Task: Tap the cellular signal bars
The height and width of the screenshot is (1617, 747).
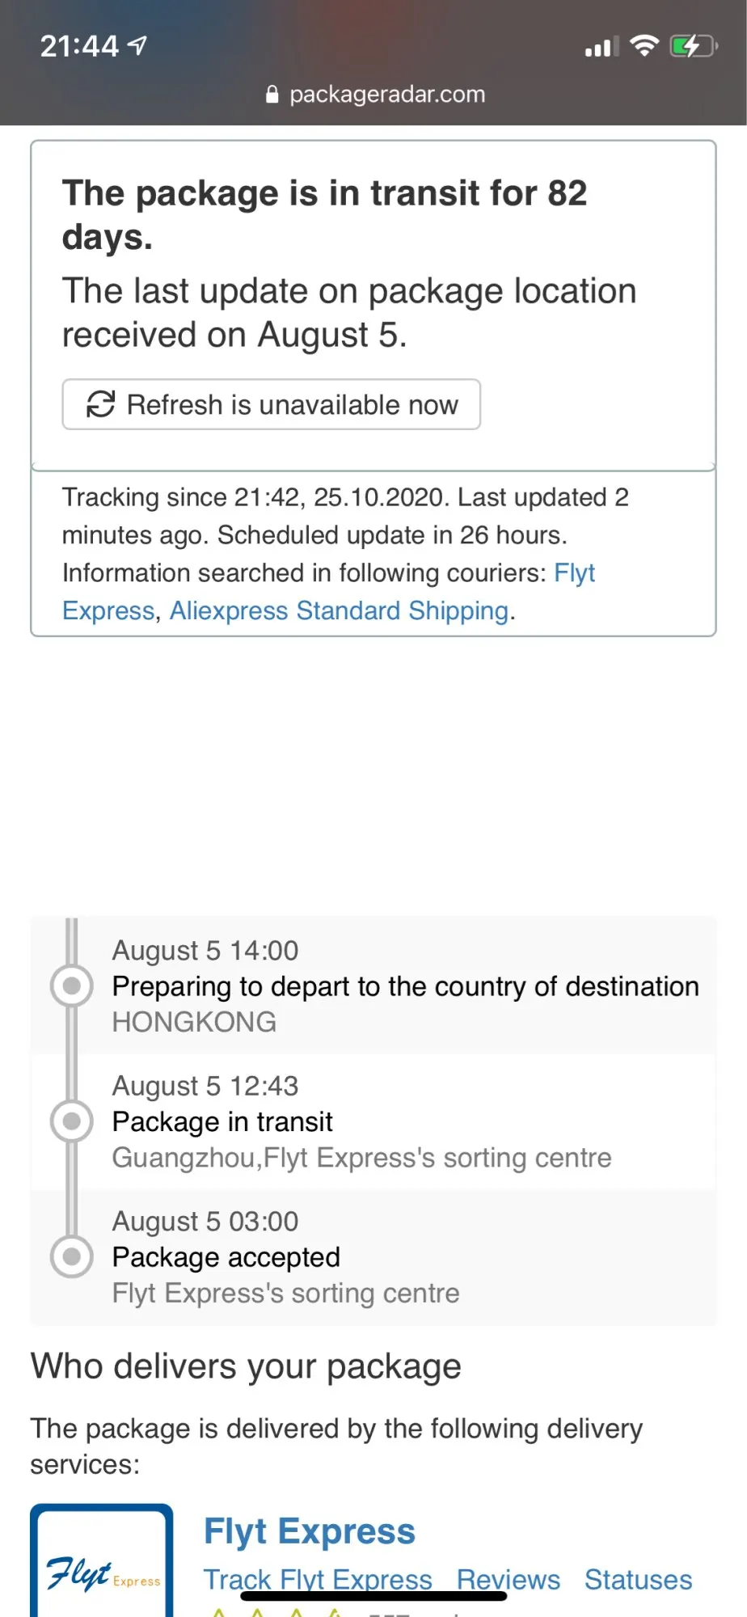Action: click(601, 47)
